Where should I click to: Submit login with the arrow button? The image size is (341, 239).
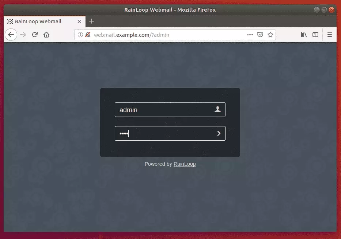pos(219,133)
